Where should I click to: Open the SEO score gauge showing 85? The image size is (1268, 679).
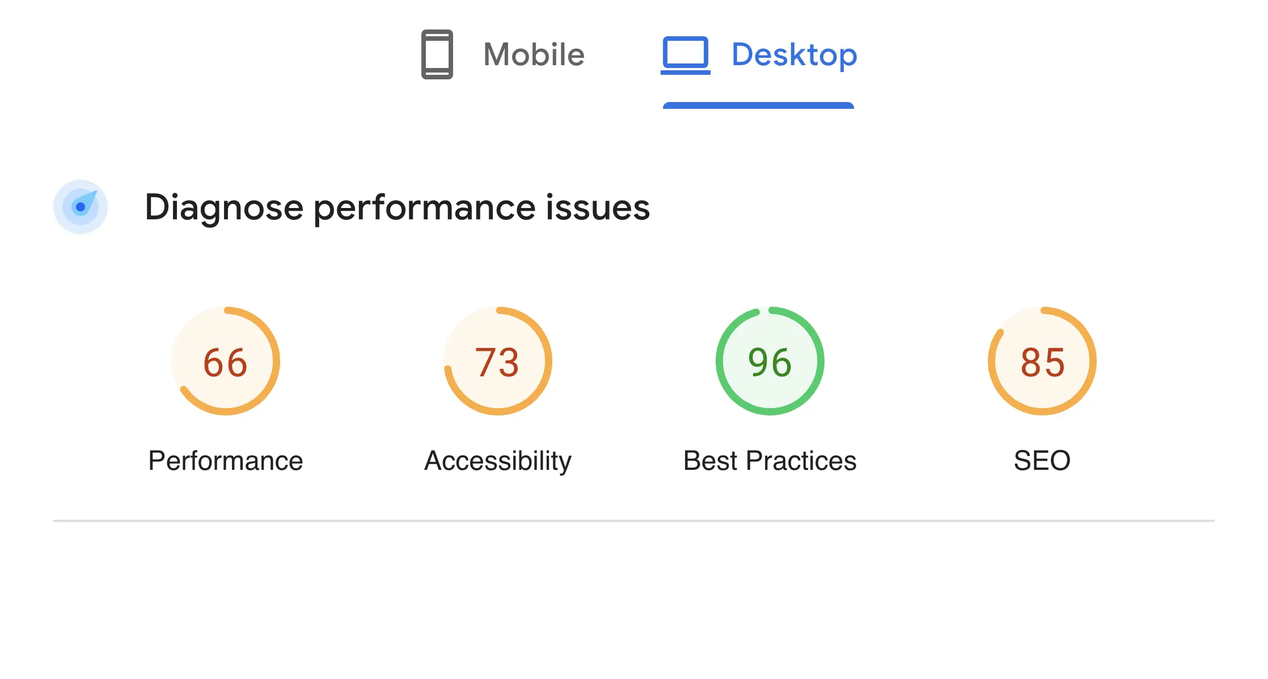click(x=1042, y=362)
